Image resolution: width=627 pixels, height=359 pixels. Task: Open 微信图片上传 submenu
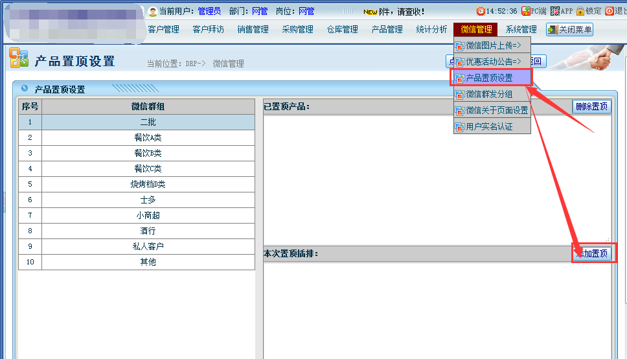[492, 45]
